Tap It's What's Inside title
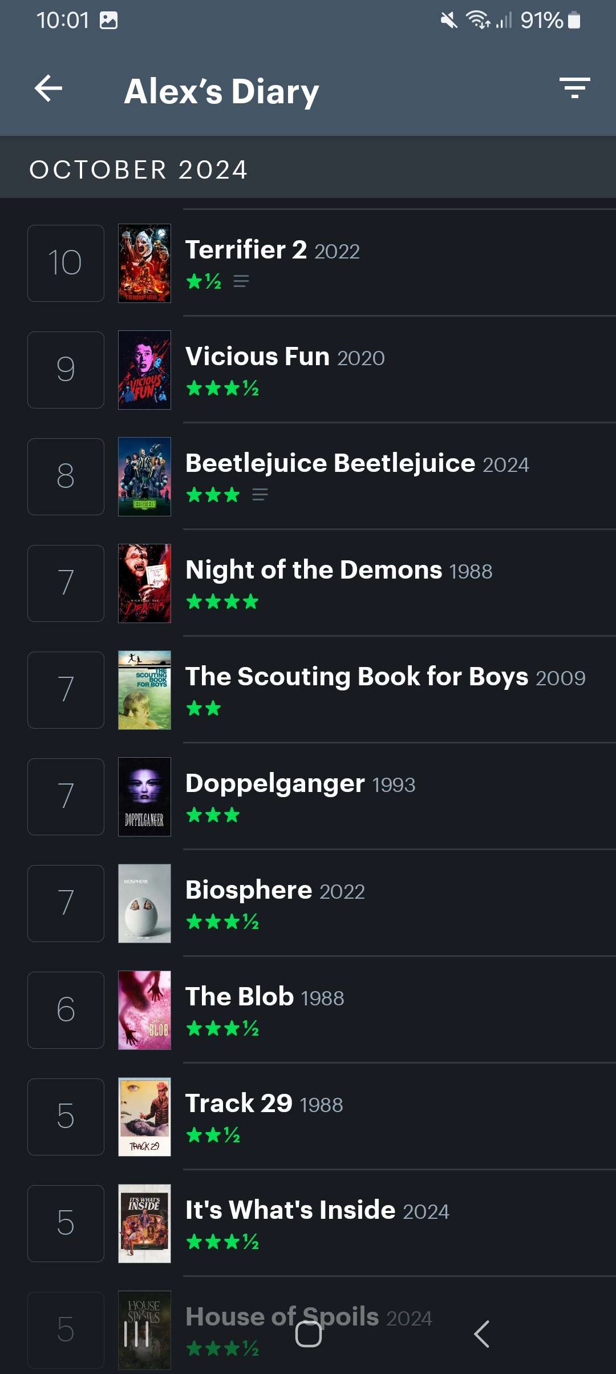The width and height of the screenshot is (616, 1374). point(290,1210)
